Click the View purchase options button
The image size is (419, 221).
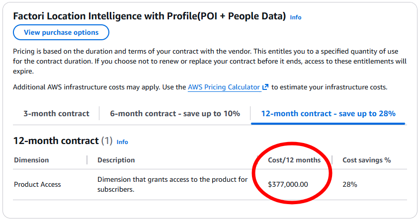tap(61, 32)
